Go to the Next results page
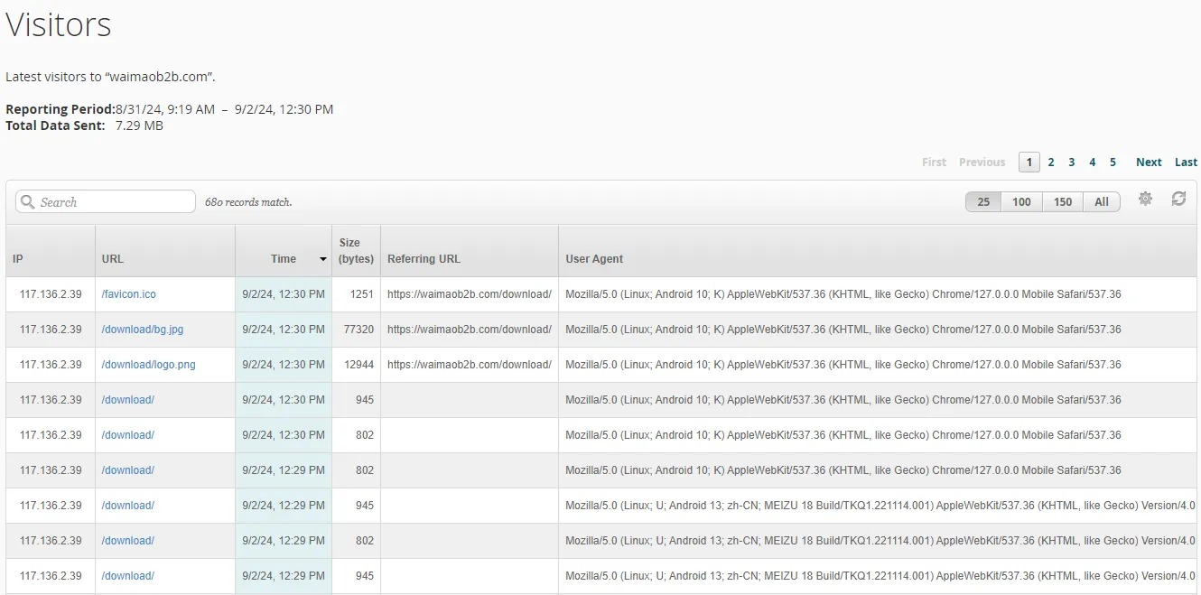The image size is (1201, 595). point(1149,163)
